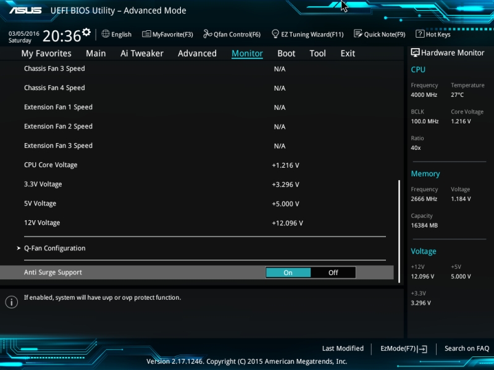Click the Hardware Monitor display icon
The height and width of the screenshot is (370, 494).
pos(415,53)
